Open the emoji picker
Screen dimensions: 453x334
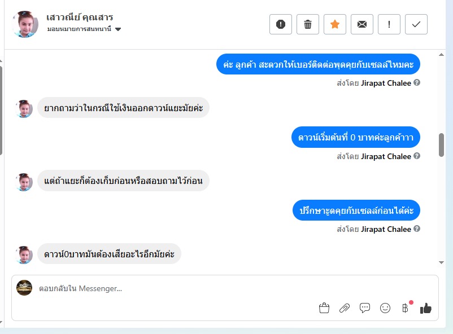385,308
